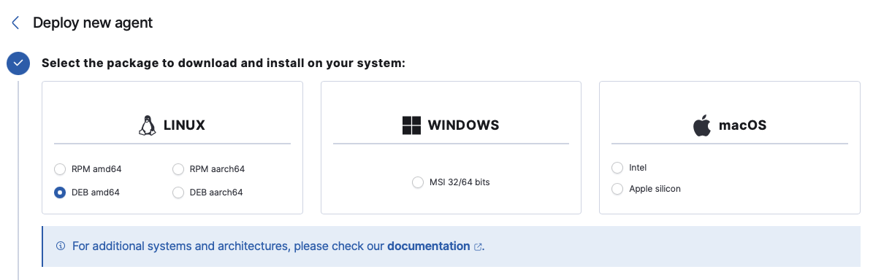Click the Deploy new agent title
Screen dimensions: 873x280
coord(93,23)
